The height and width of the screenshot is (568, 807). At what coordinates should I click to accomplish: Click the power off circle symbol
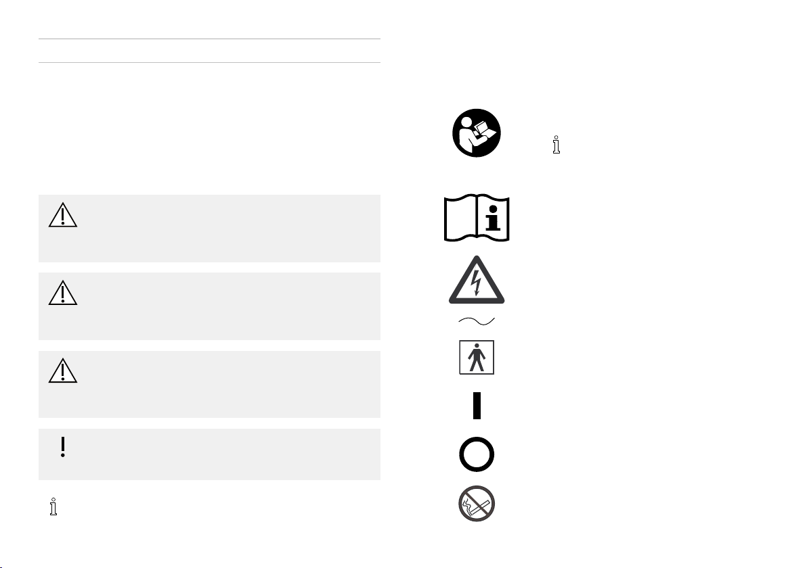point(477,454)
